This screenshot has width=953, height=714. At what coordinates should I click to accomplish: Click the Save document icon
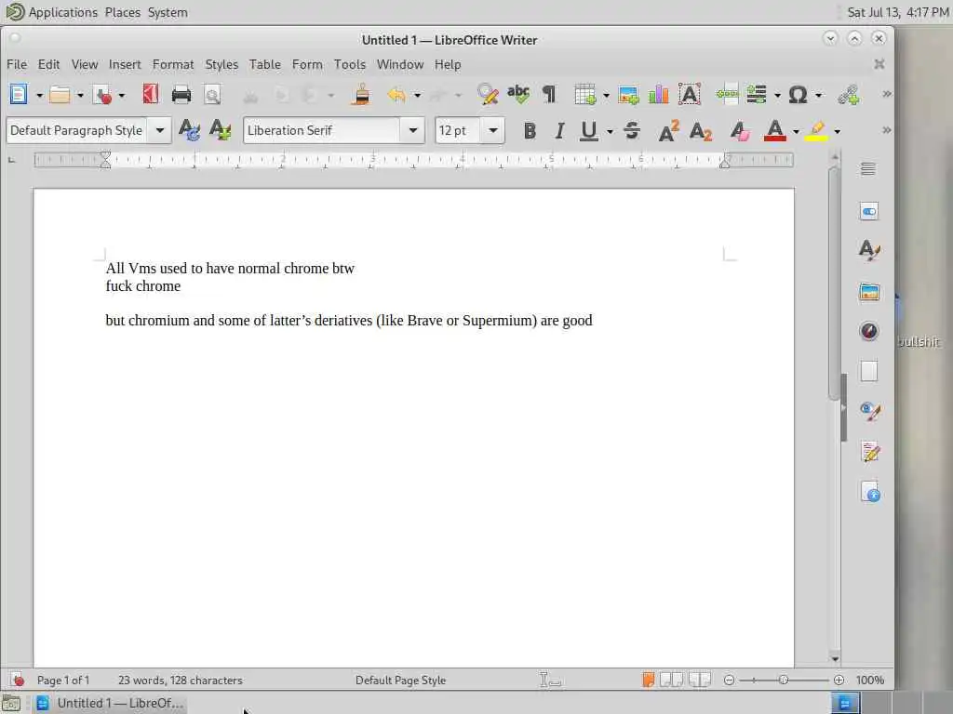pyautogui.click(x=102, y=95)
